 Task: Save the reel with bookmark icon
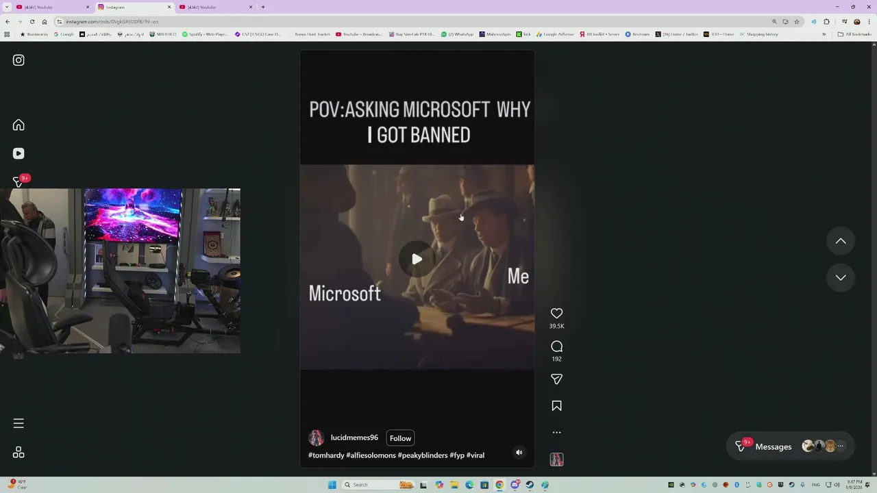(556, 406)
